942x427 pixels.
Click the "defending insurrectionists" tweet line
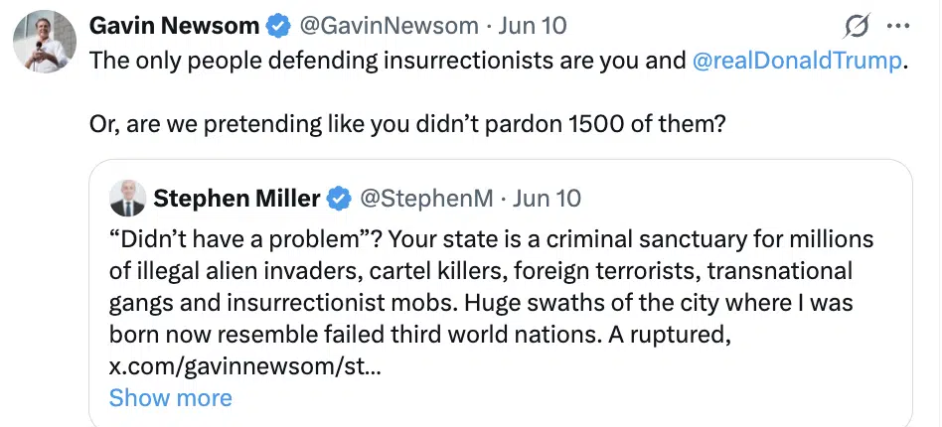[497, 61]
